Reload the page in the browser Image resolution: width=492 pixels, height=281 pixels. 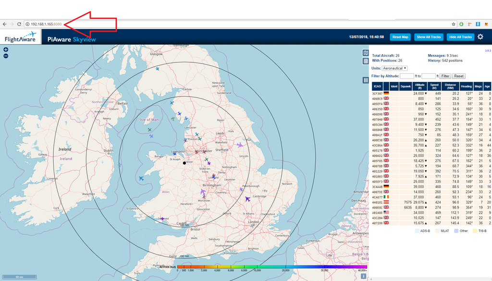(x=19, y=24)
